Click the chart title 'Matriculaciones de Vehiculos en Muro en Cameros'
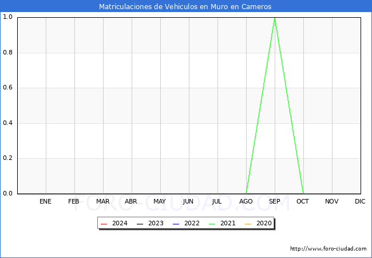This screenshot has width=372, height=258. (x=185, y=6)
